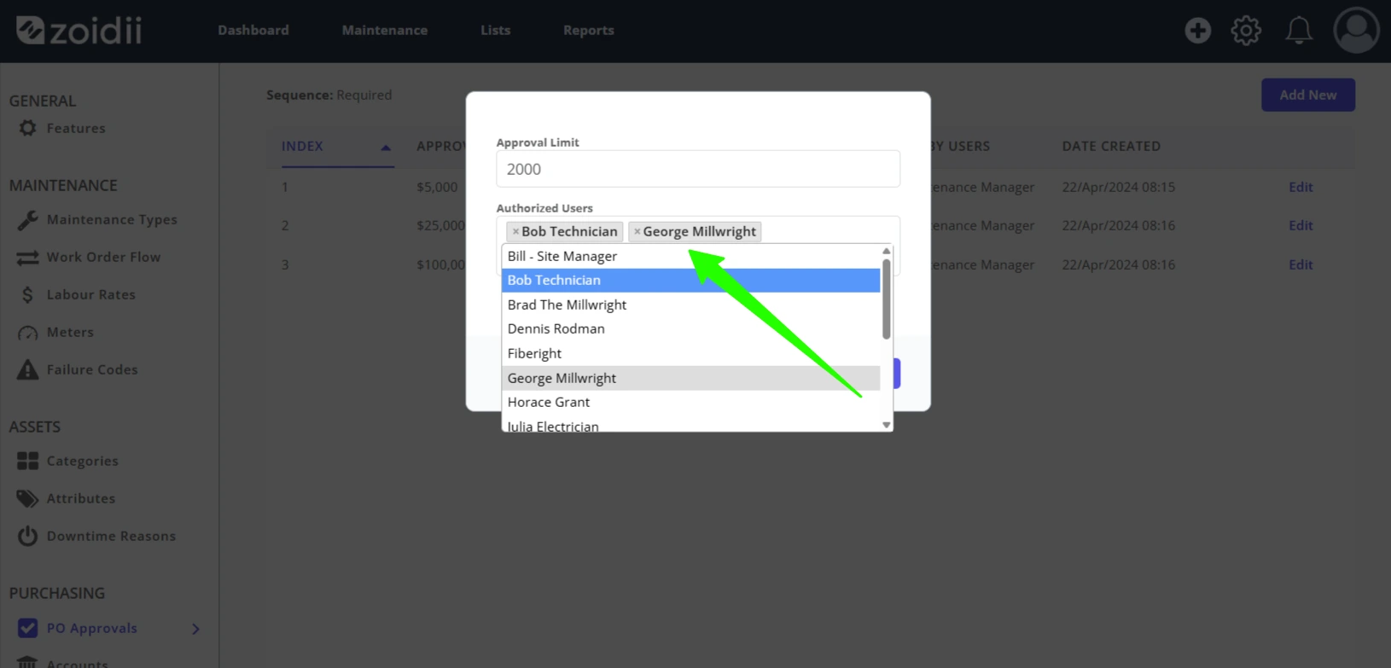Image resolution: width=1391 pixels, height=668 pixels.
Task: Click the Meters gauge icon
Action: point(27,333)
